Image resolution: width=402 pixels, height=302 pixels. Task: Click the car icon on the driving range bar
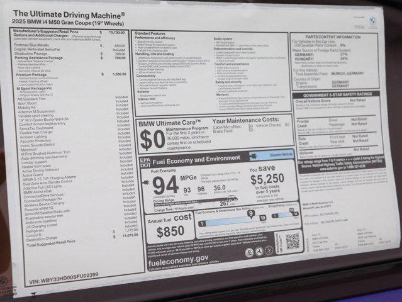point(233,198)
